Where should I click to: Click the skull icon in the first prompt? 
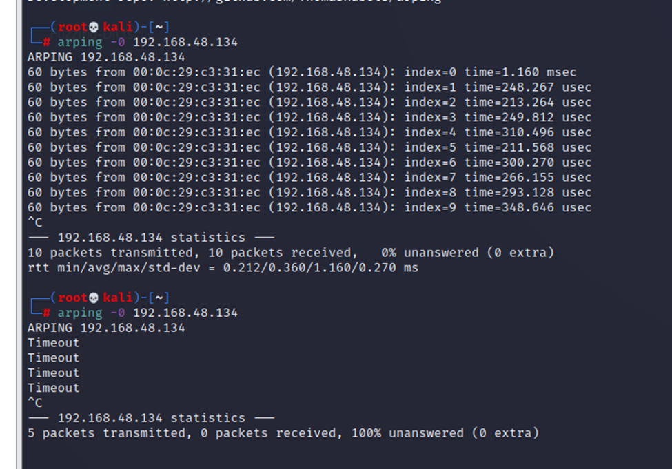click(x=94, y=28)
